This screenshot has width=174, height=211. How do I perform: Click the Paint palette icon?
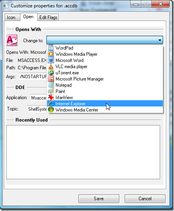click(51, 91)
